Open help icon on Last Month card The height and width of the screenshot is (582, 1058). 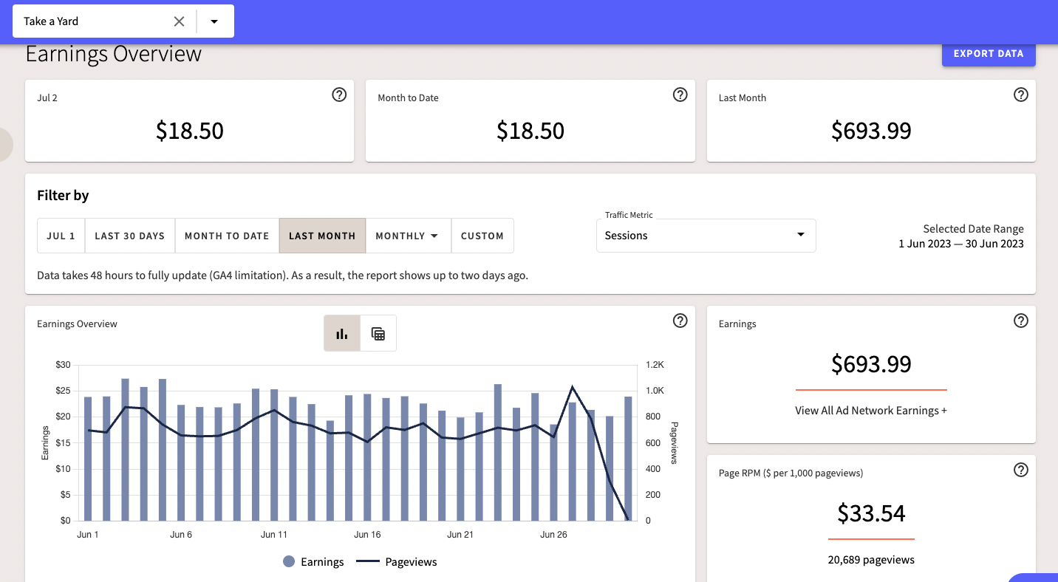(1021, 95)
